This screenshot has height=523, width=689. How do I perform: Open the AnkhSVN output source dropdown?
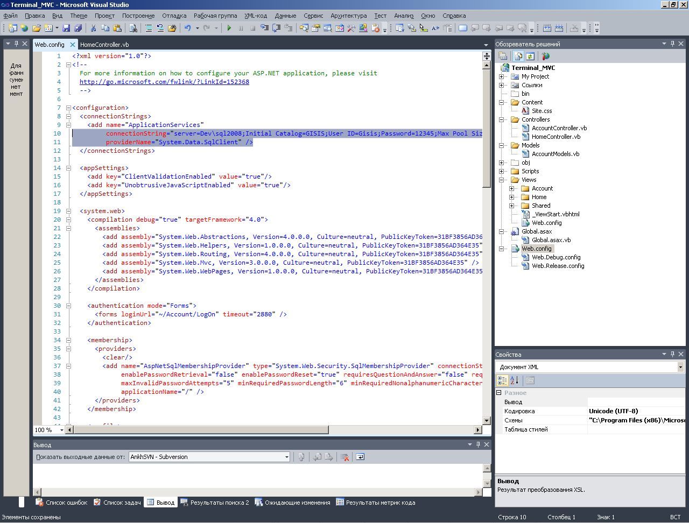(x=286, y=457)
